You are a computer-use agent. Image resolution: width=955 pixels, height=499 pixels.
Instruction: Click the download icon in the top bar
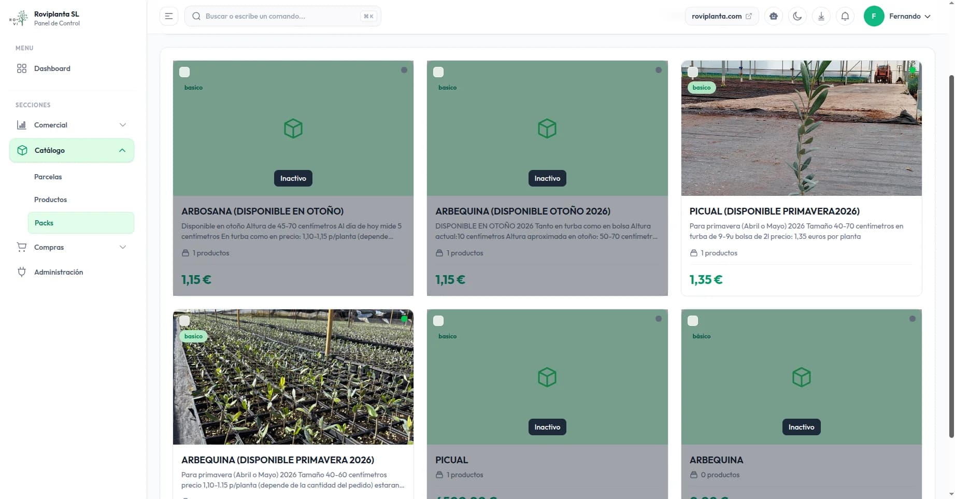(821, 16)
